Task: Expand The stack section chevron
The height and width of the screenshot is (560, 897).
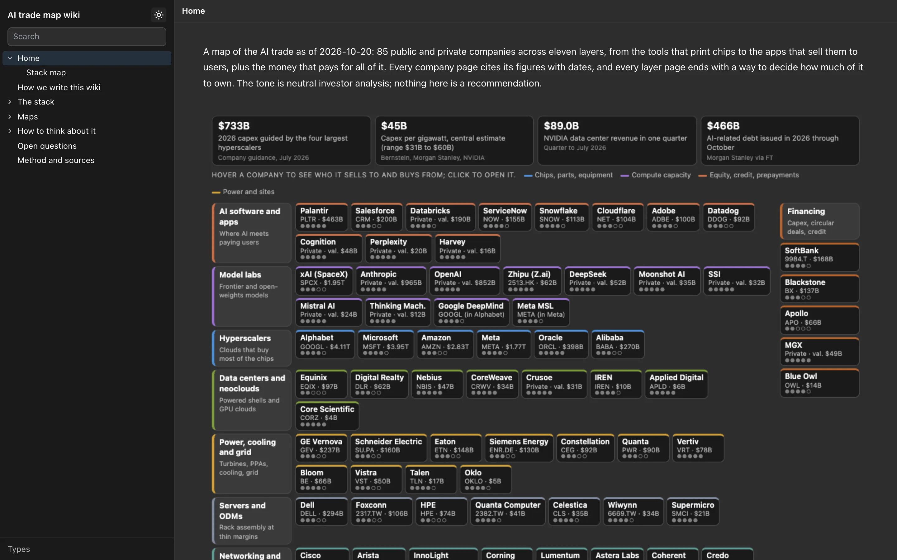Action: pos(10,102)
